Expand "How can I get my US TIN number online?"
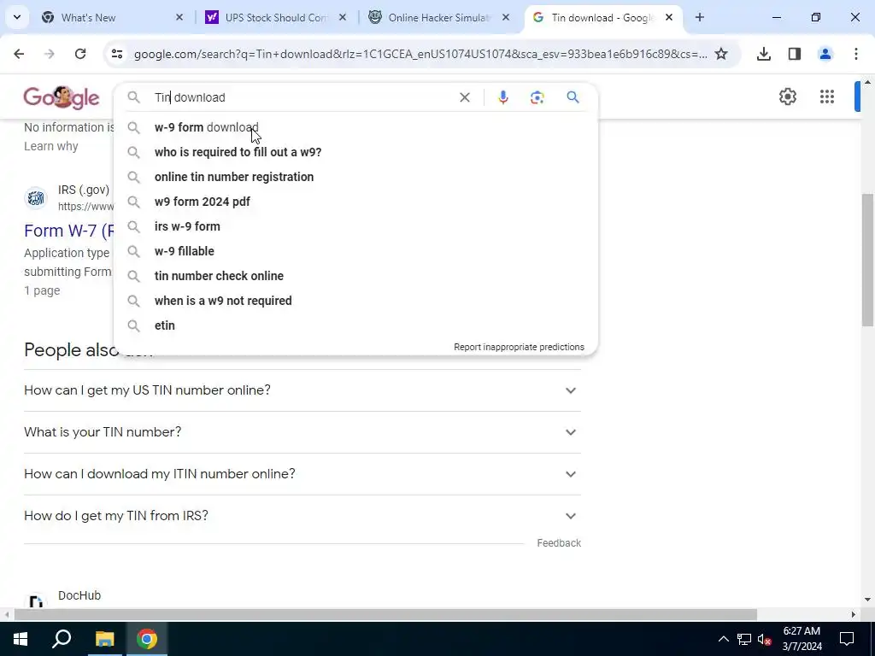This screenshot has width=875, height=656. pyautogui.click(x=302, y=390)
